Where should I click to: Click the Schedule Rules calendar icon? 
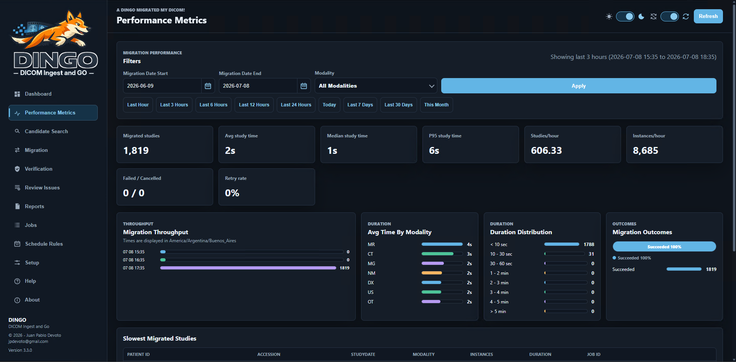[x=17, y=244]
